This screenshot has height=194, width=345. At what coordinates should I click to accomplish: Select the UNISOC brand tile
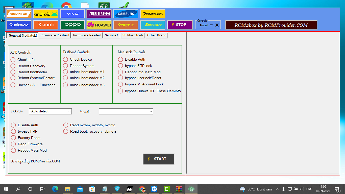tap(99, 14)
